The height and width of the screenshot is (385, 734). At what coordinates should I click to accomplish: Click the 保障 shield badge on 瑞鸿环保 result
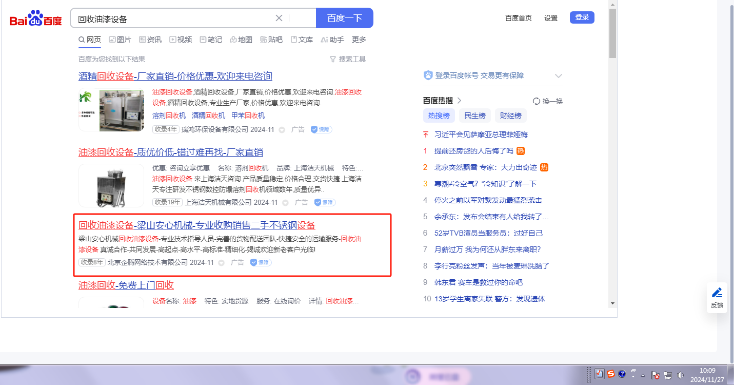[x=321, y=130]
